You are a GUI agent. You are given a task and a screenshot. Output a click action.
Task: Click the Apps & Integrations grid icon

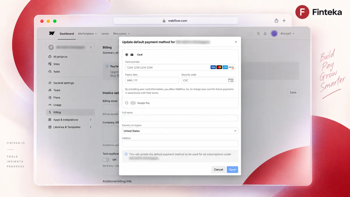coord(50,120)
